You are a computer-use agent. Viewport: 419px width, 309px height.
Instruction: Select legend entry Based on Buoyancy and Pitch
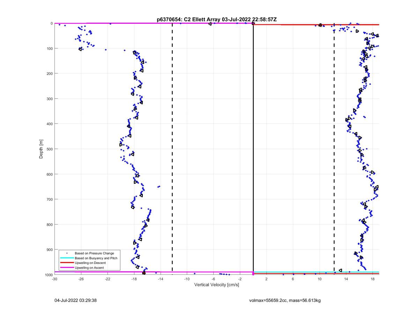click(x=96, y=258)
